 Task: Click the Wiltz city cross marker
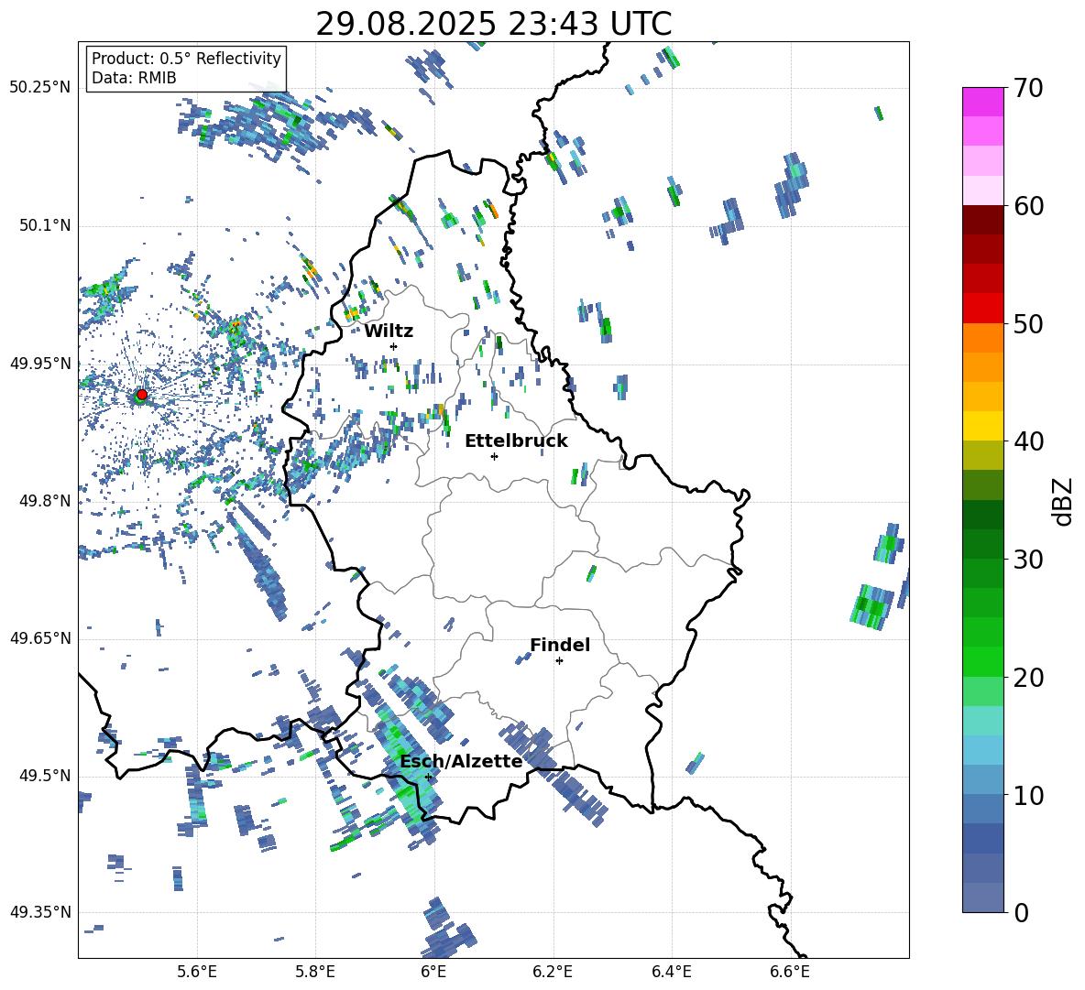[x=394, y=346]
